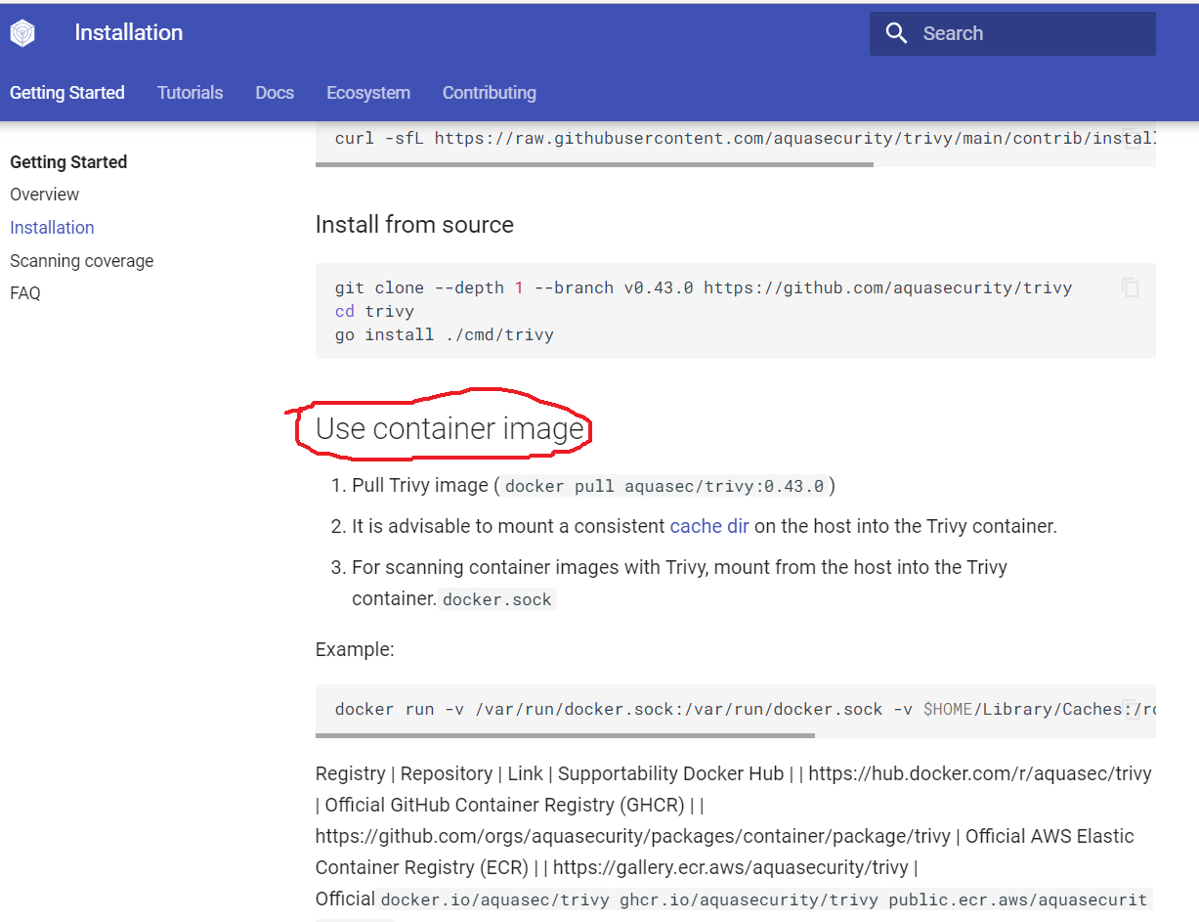Click the Install from source heading
Image resolution: width=1199 pixels, height=922 pixels.
click(x=414, y=225)
